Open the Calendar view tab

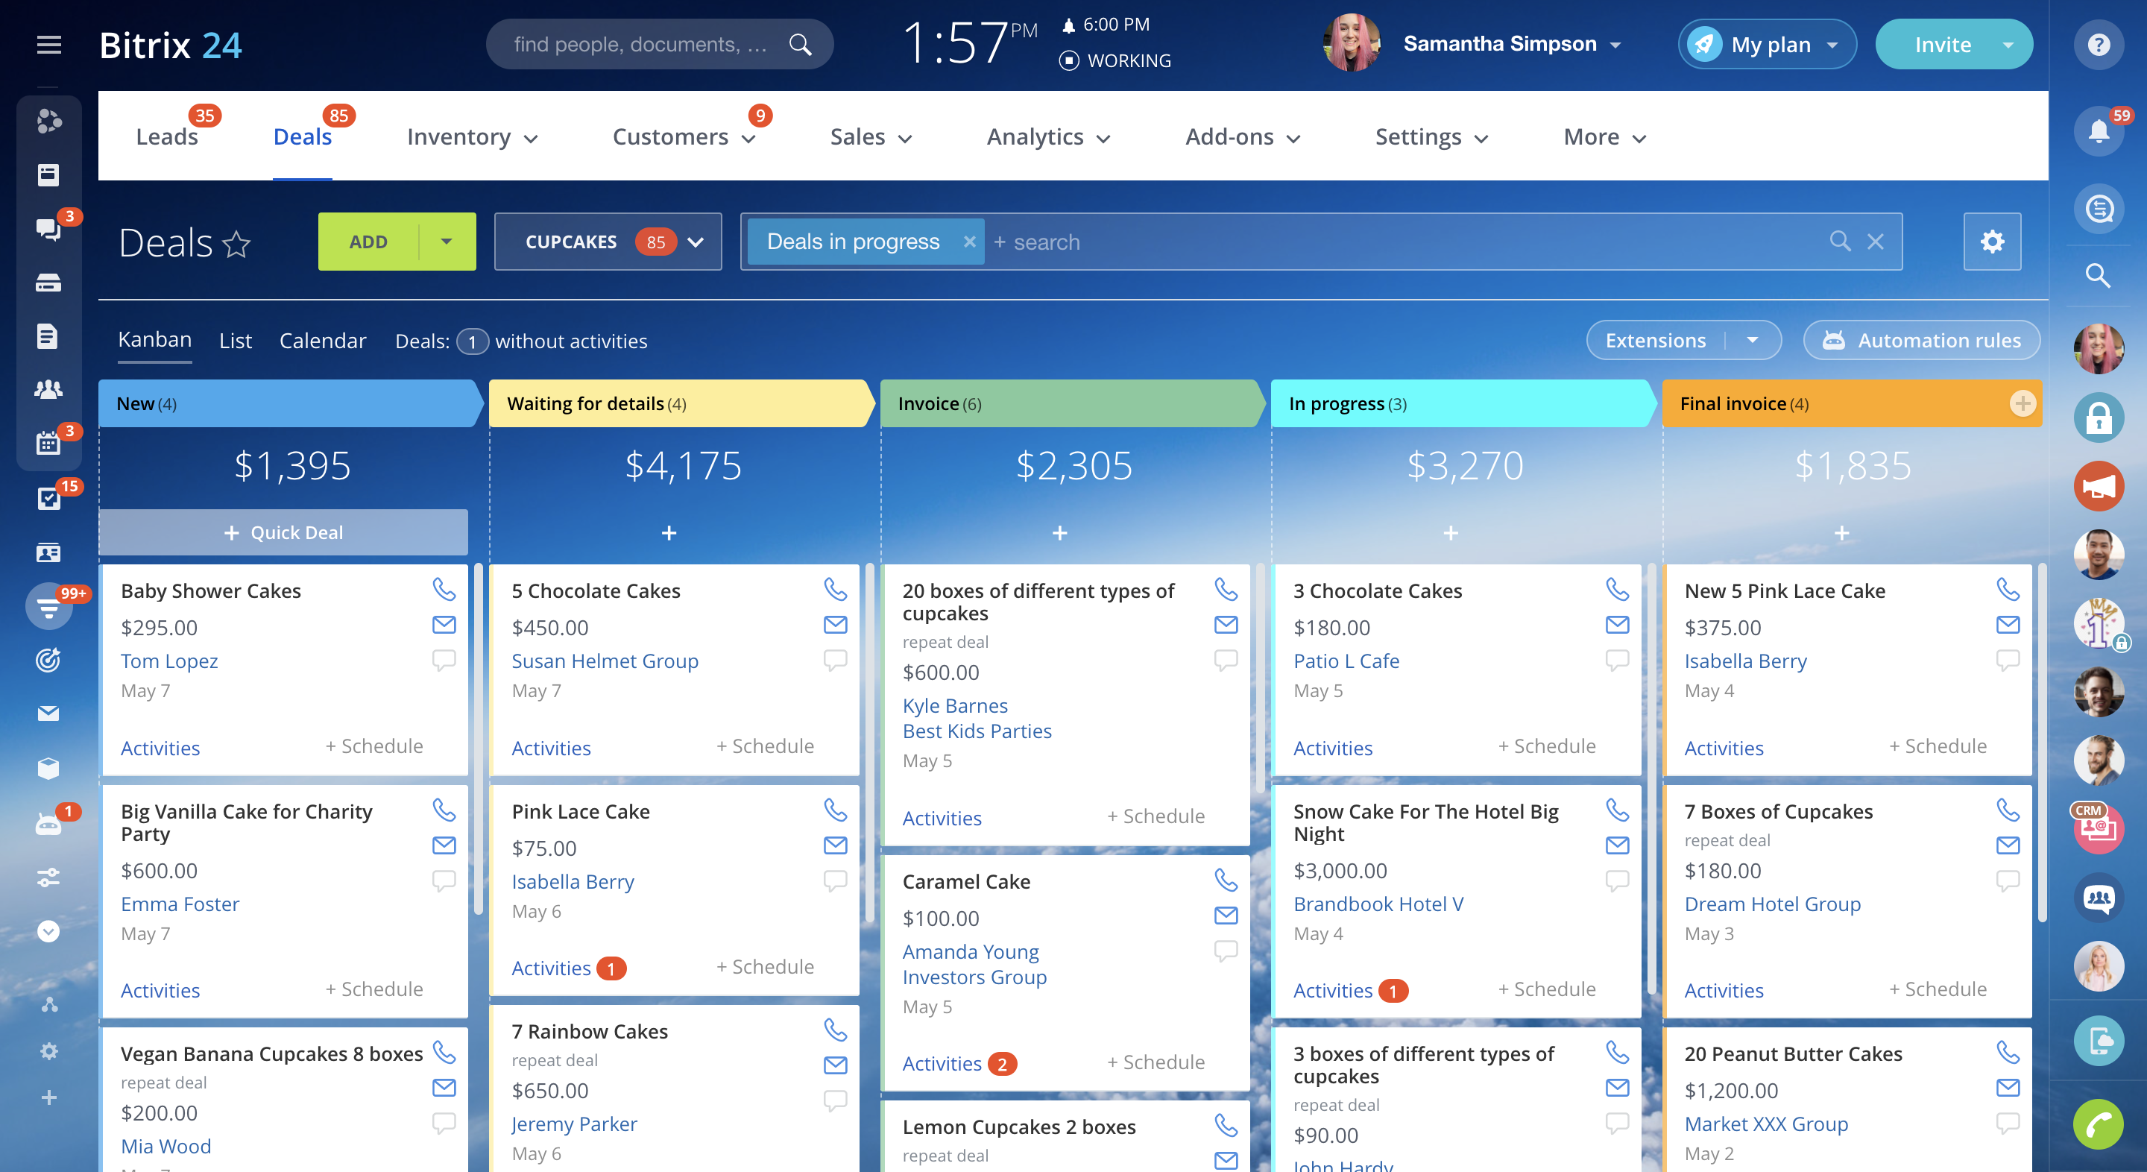pos(321,339)
